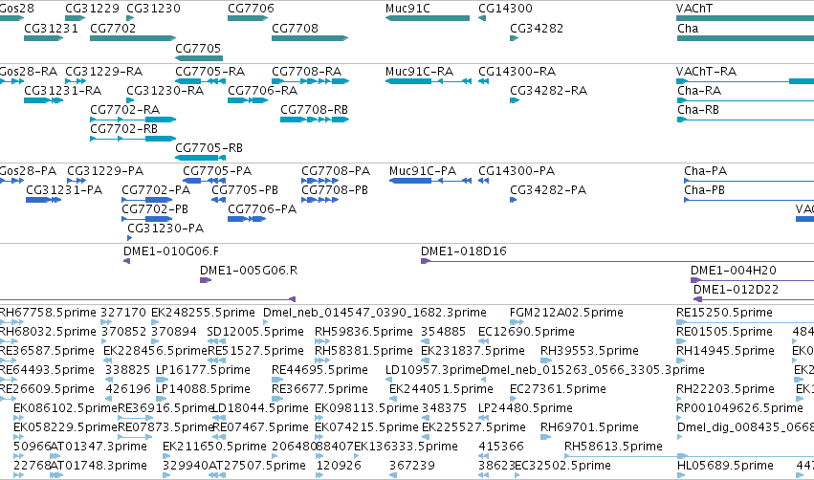Click the CG31230 gene label
Image resolution: width=814 pixels, height=480 pixels.
pyautogui.click(x=154, y=9)
